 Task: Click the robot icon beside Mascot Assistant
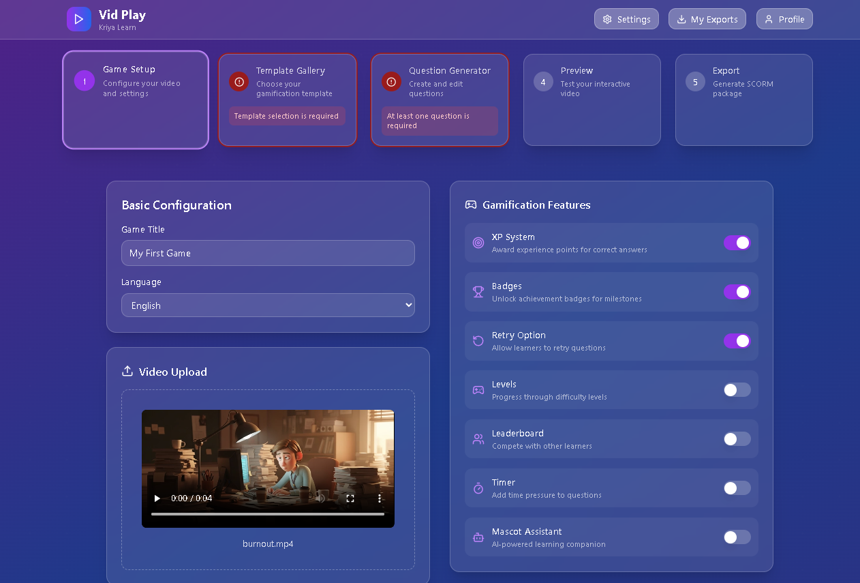478,537
